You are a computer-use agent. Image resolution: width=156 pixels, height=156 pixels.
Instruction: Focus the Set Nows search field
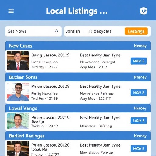click(x=33, y=31)
